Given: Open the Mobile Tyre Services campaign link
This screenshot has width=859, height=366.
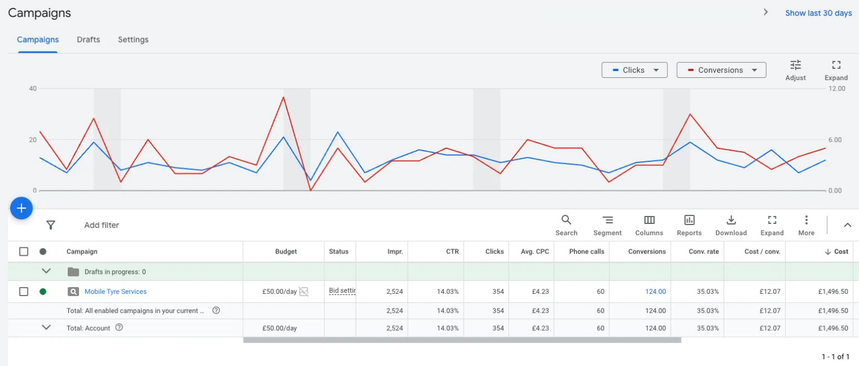Looking at the screenshot, I should [x=115, y=292].
